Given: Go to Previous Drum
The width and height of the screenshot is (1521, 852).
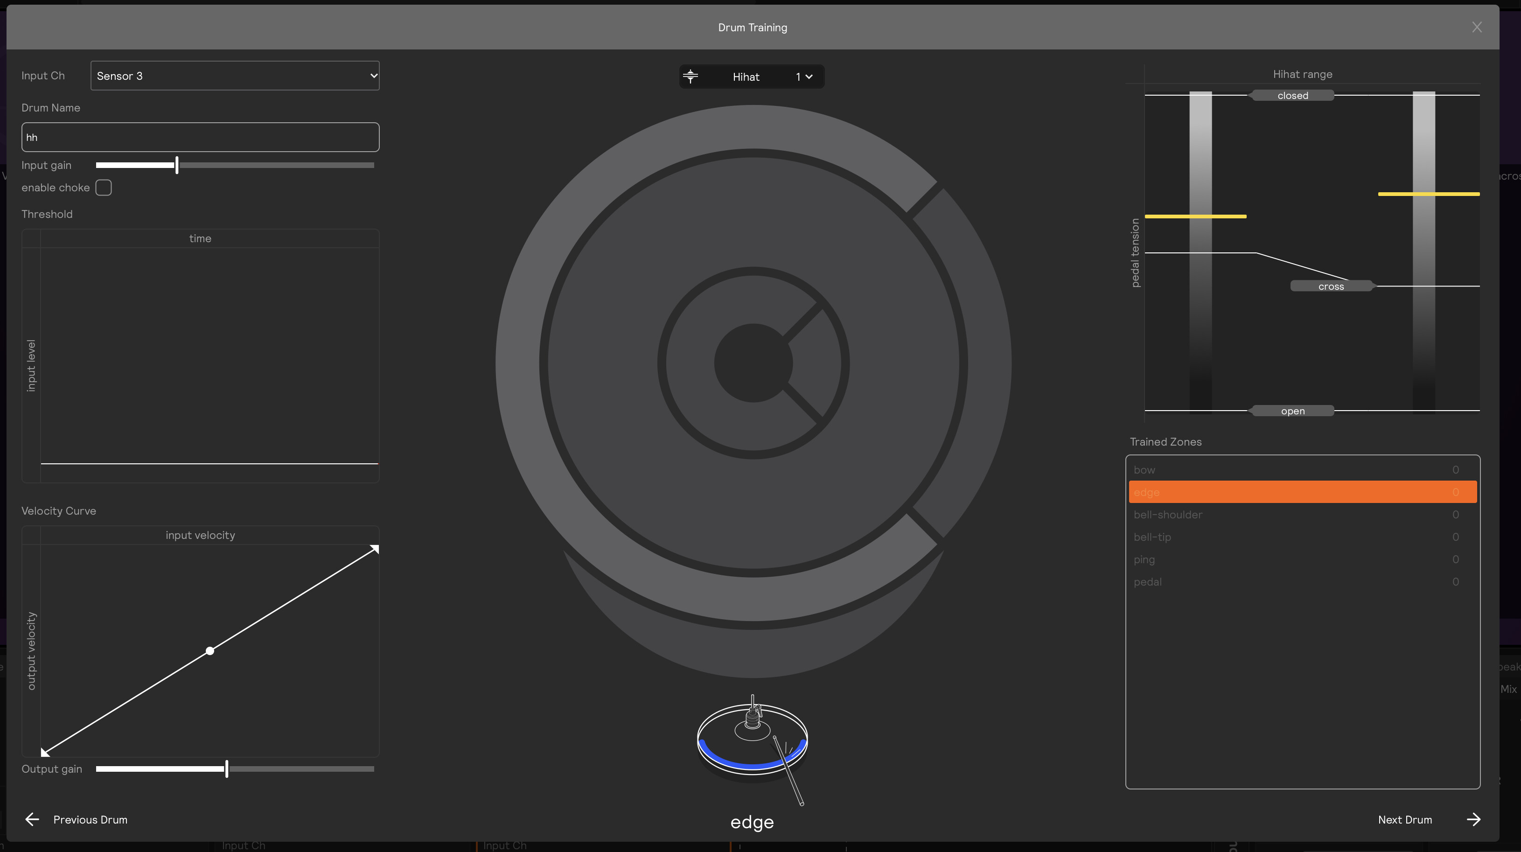Looking at the screenshot, I should (x=90, y=819).
